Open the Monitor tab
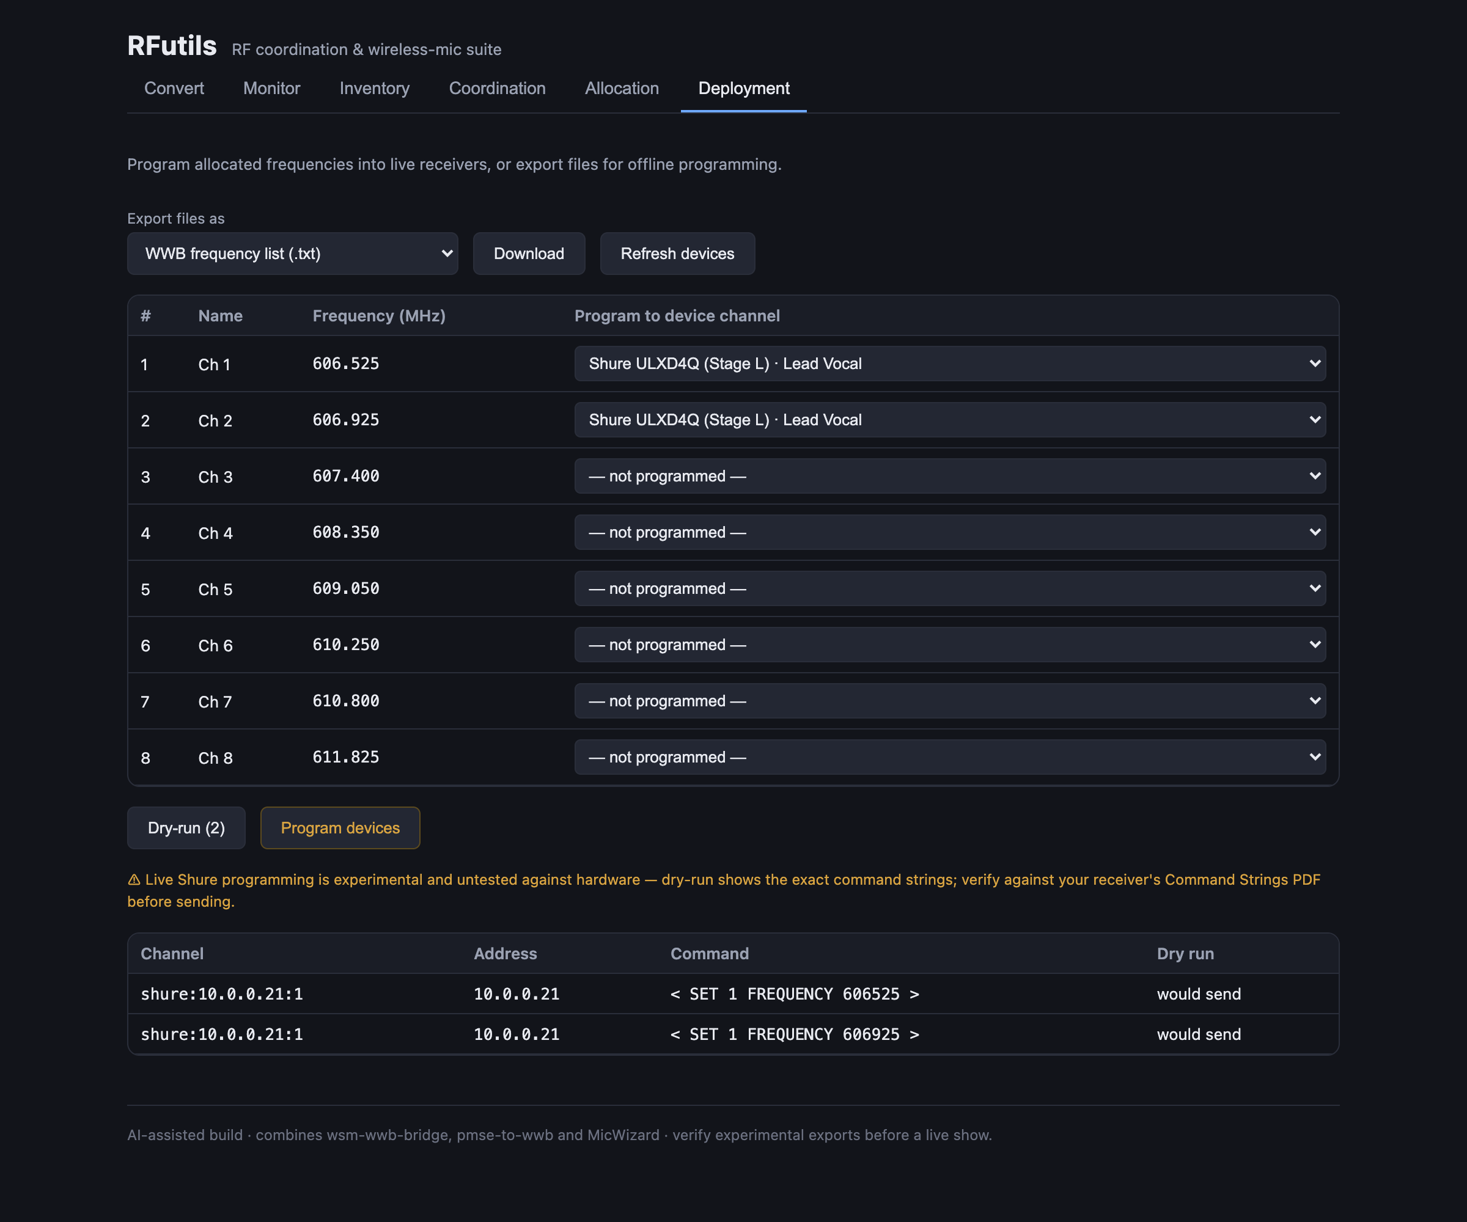 [271, 89]
